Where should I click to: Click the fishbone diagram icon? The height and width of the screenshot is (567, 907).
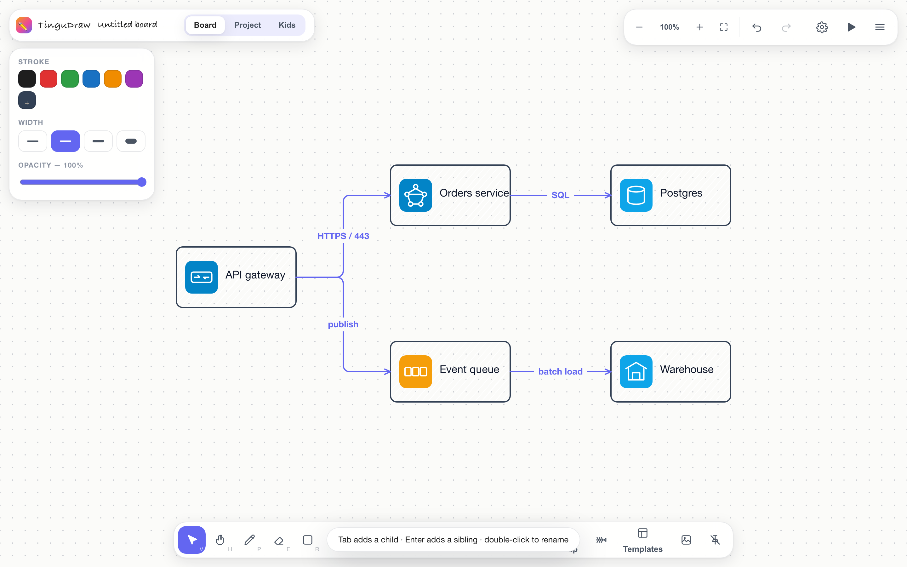click(601, 540)
